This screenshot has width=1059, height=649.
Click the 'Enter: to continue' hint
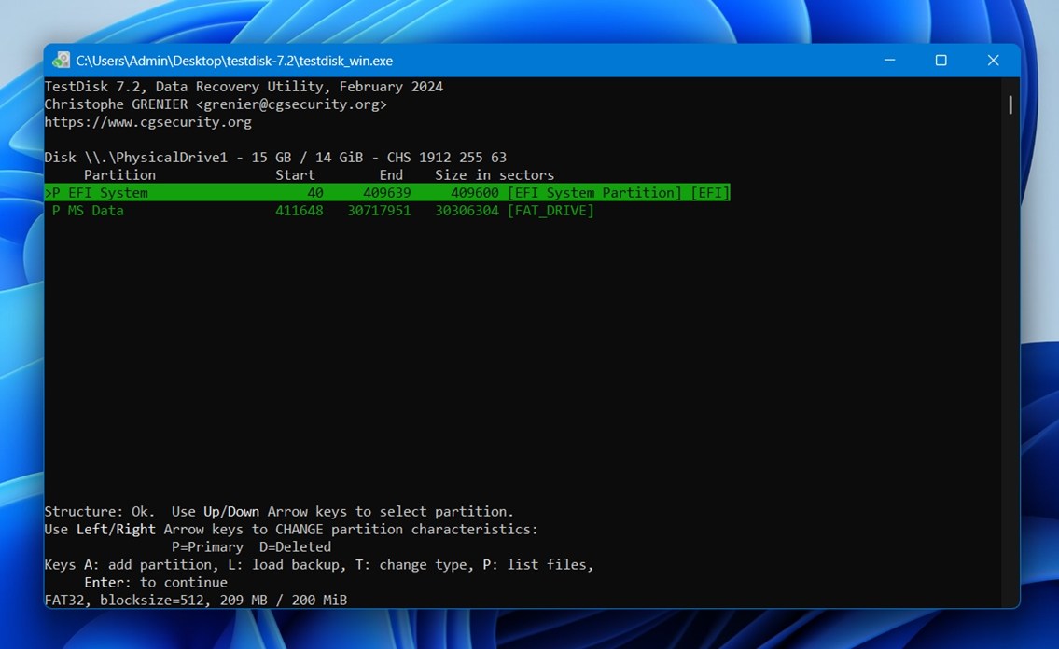155,582
